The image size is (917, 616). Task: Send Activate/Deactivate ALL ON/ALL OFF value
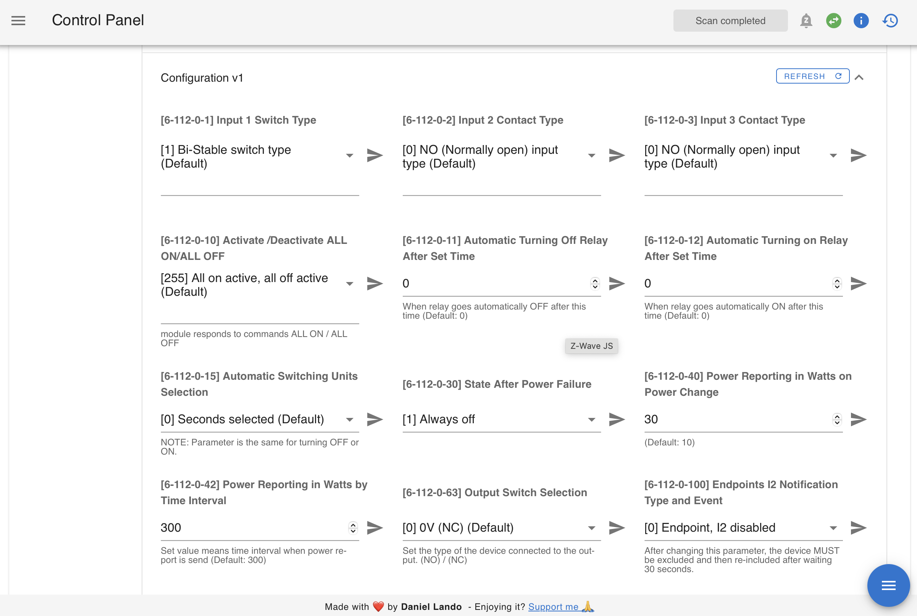[375, 284]
